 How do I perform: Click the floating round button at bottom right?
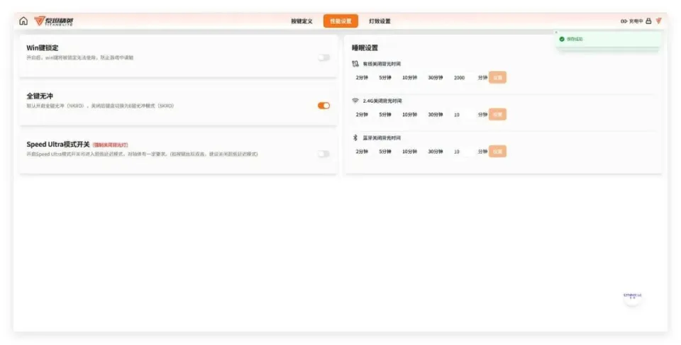[632, 296]
